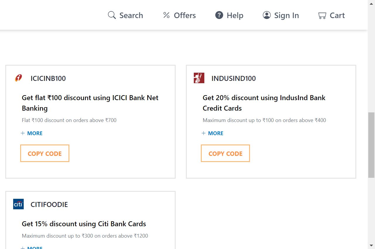Open Search from the top navigation

[x=125, y=15]
